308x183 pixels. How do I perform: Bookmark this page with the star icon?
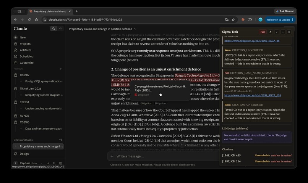point(233,19)
